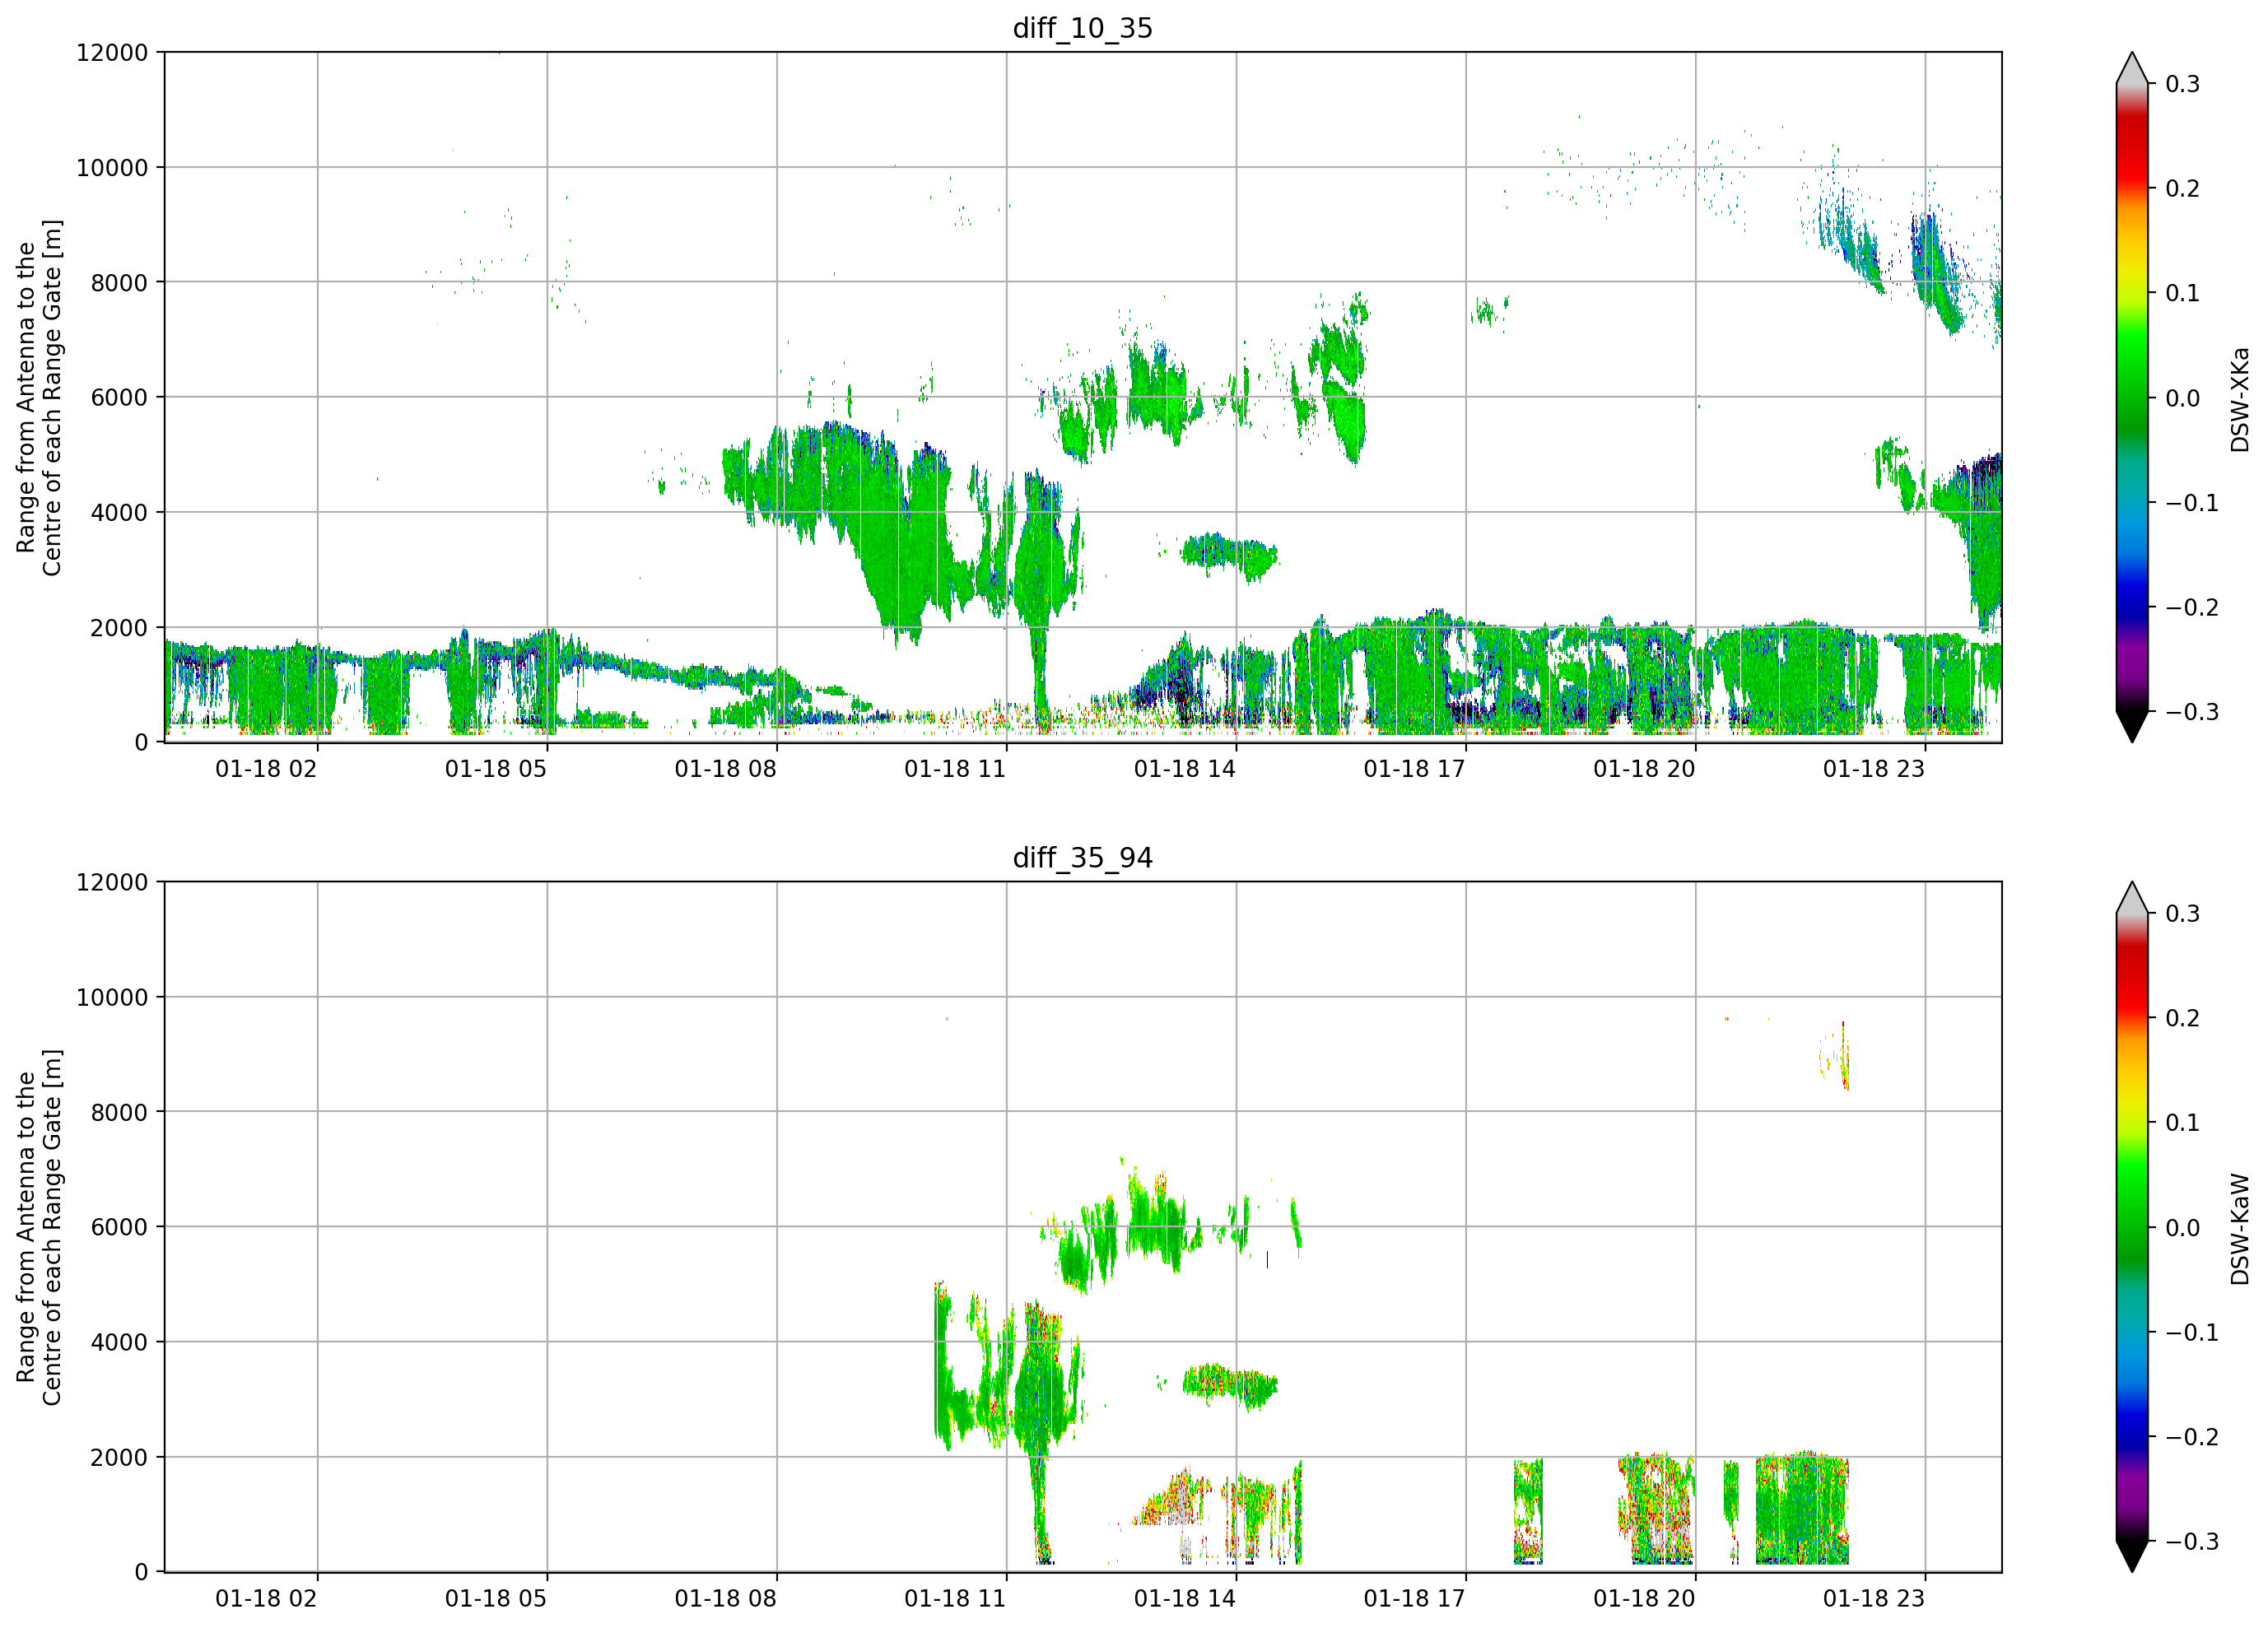The height and width of the screenshot is (1628, 2268).
Task: Click the 01-18 23 time tick under diff_35_94
Action: (1874, 1598)
